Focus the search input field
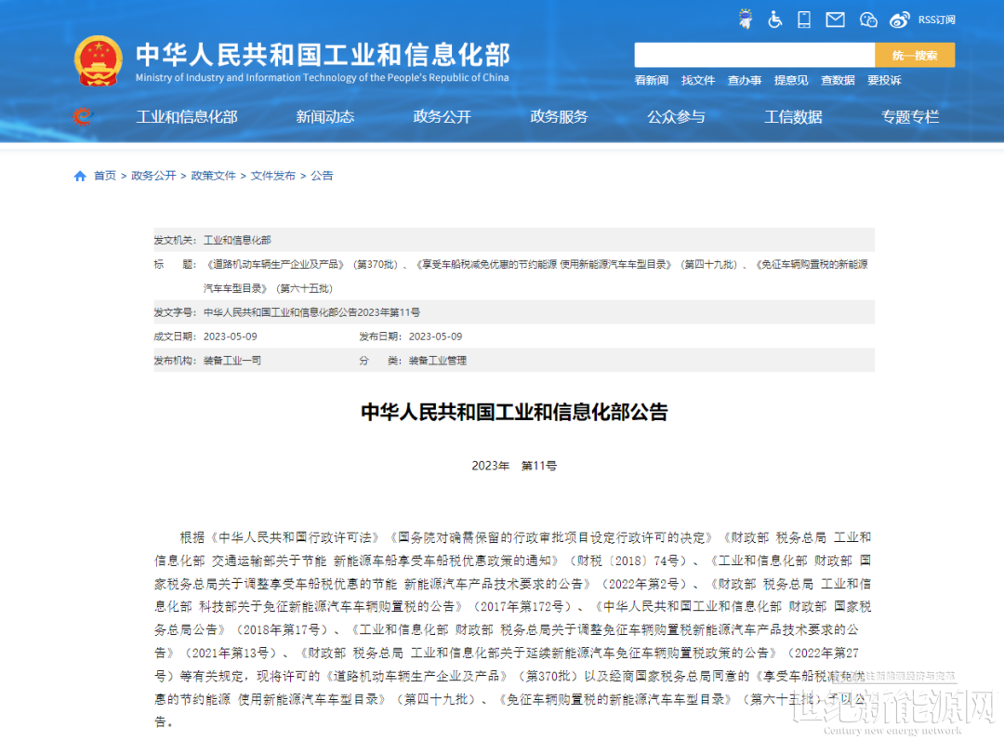This screenshot has width=1004, height=740. pos(754,55)
